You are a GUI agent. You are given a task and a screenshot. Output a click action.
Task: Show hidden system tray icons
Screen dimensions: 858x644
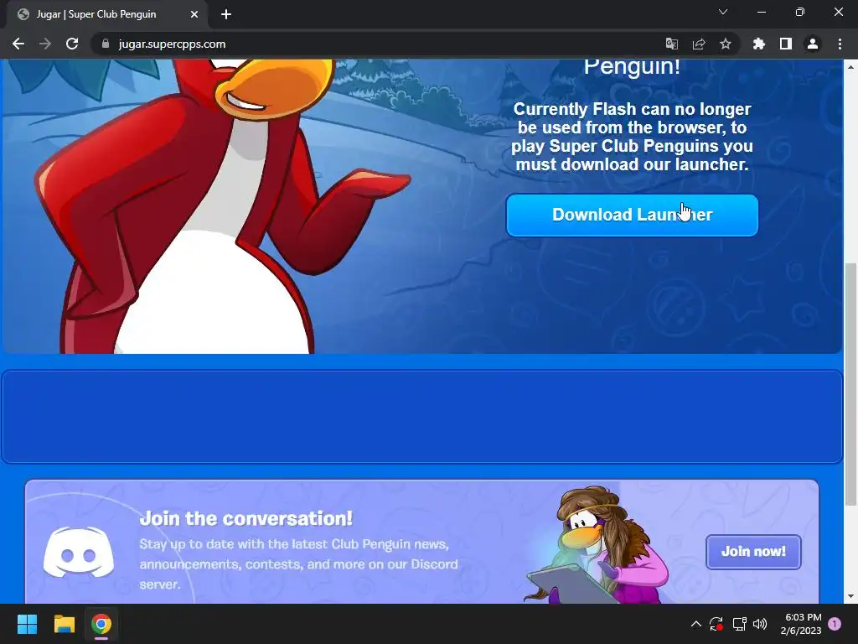(695, 624)
